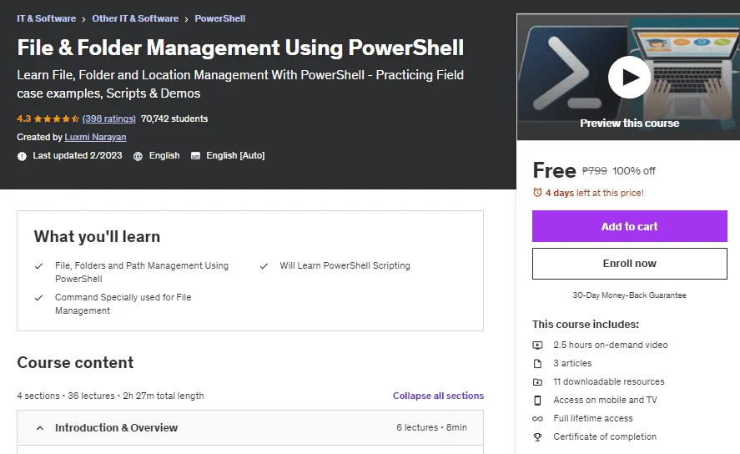The height and width of the screenshot is (454, 740).
Task: Click the 2.5 hours on-demand video text
Action: pyautogui.click(x=611, y=345)
